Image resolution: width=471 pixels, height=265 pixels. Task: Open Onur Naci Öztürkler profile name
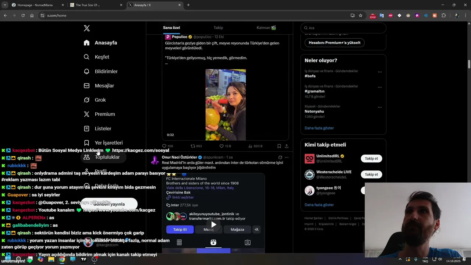(180, 157)
